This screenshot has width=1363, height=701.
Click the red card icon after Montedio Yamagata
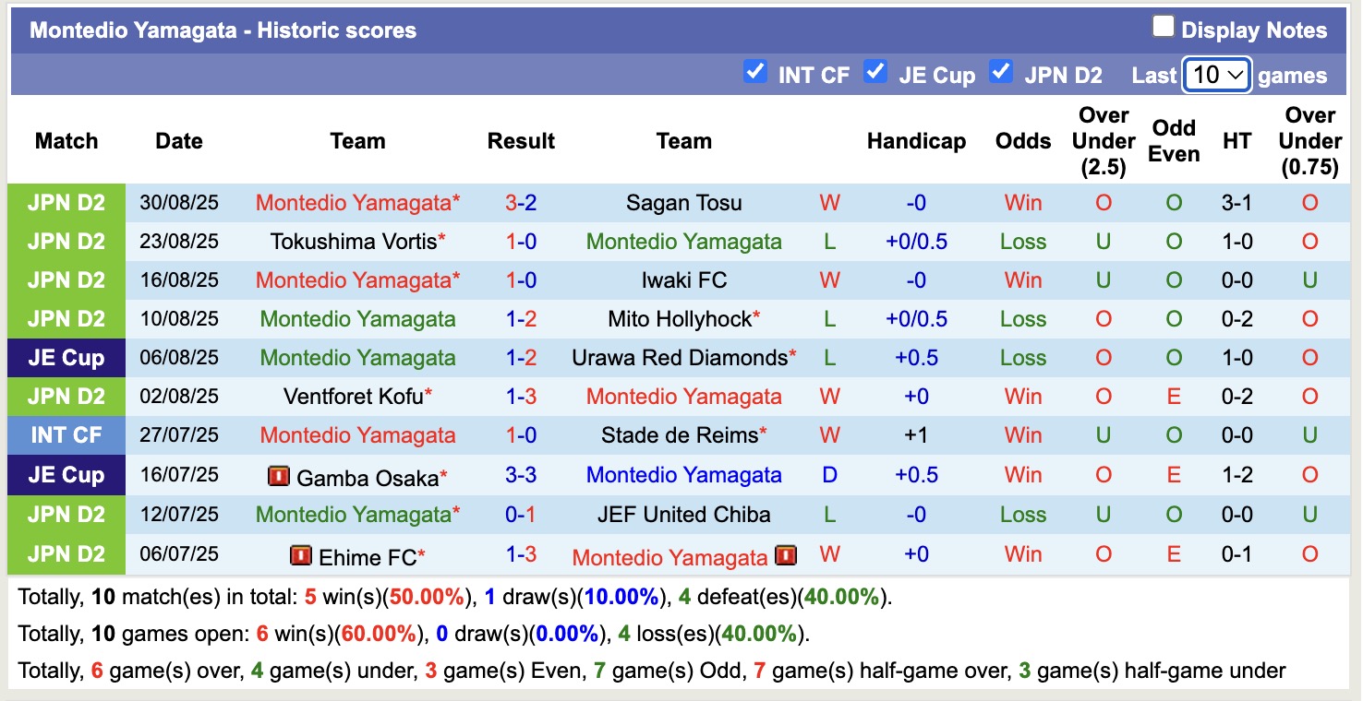785,556
